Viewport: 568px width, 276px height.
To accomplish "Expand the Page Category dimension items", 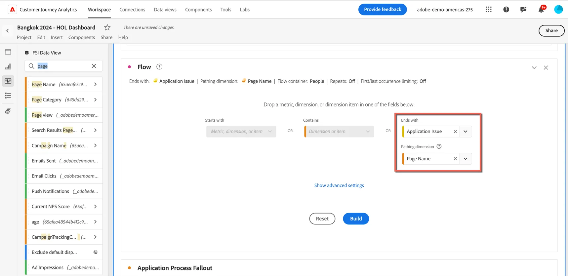I will [x=96, y=100].
